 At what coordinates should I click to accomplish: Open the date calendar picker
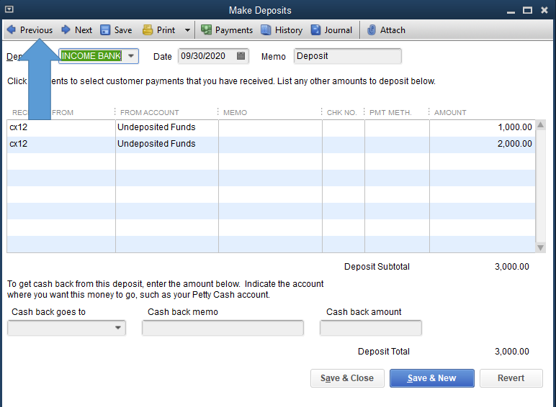coord(241,56)
